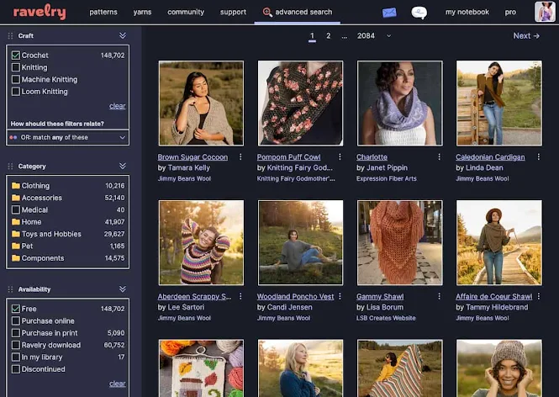Check the Ravelry download filter

(16, 346)
